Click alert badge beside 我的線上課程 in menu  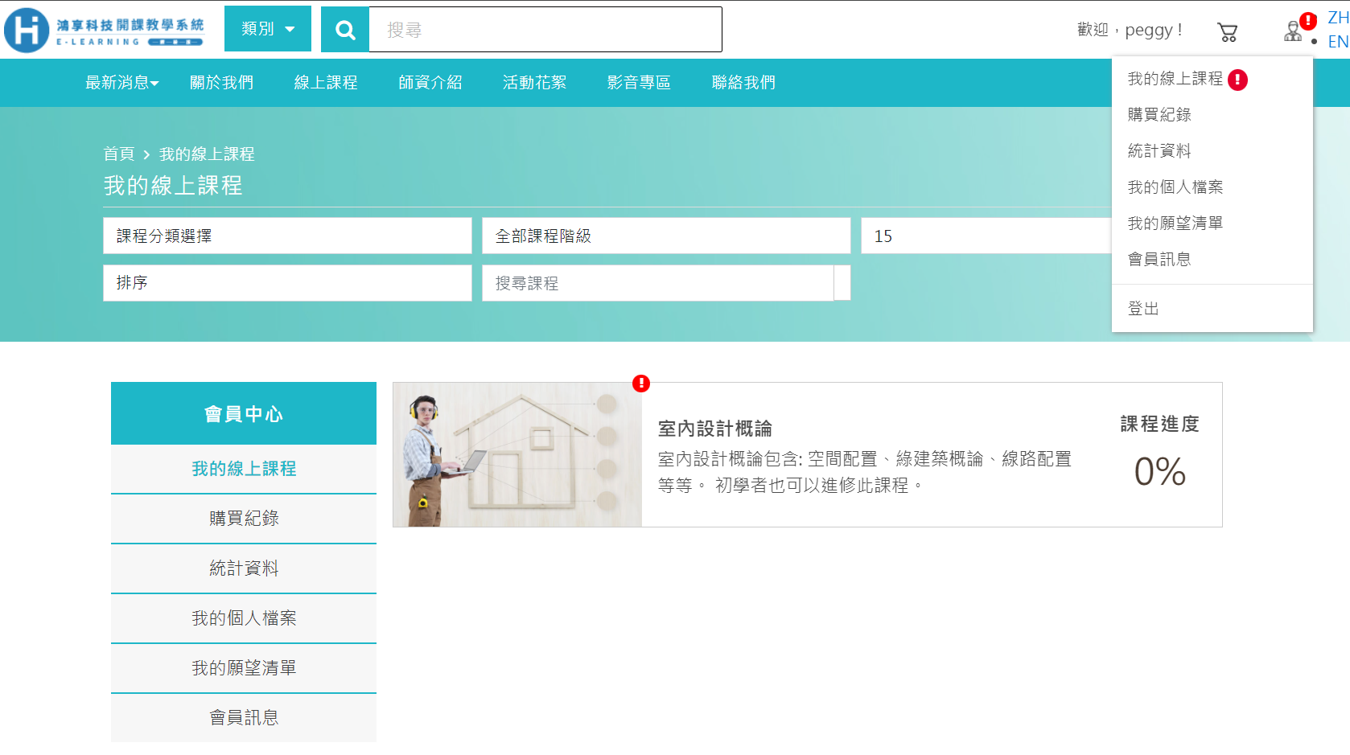pos(1237,80)
